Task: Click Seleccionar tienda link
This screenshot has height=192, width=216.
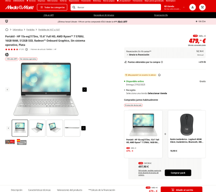Action: pyautogui.click(x=157, y=93)
